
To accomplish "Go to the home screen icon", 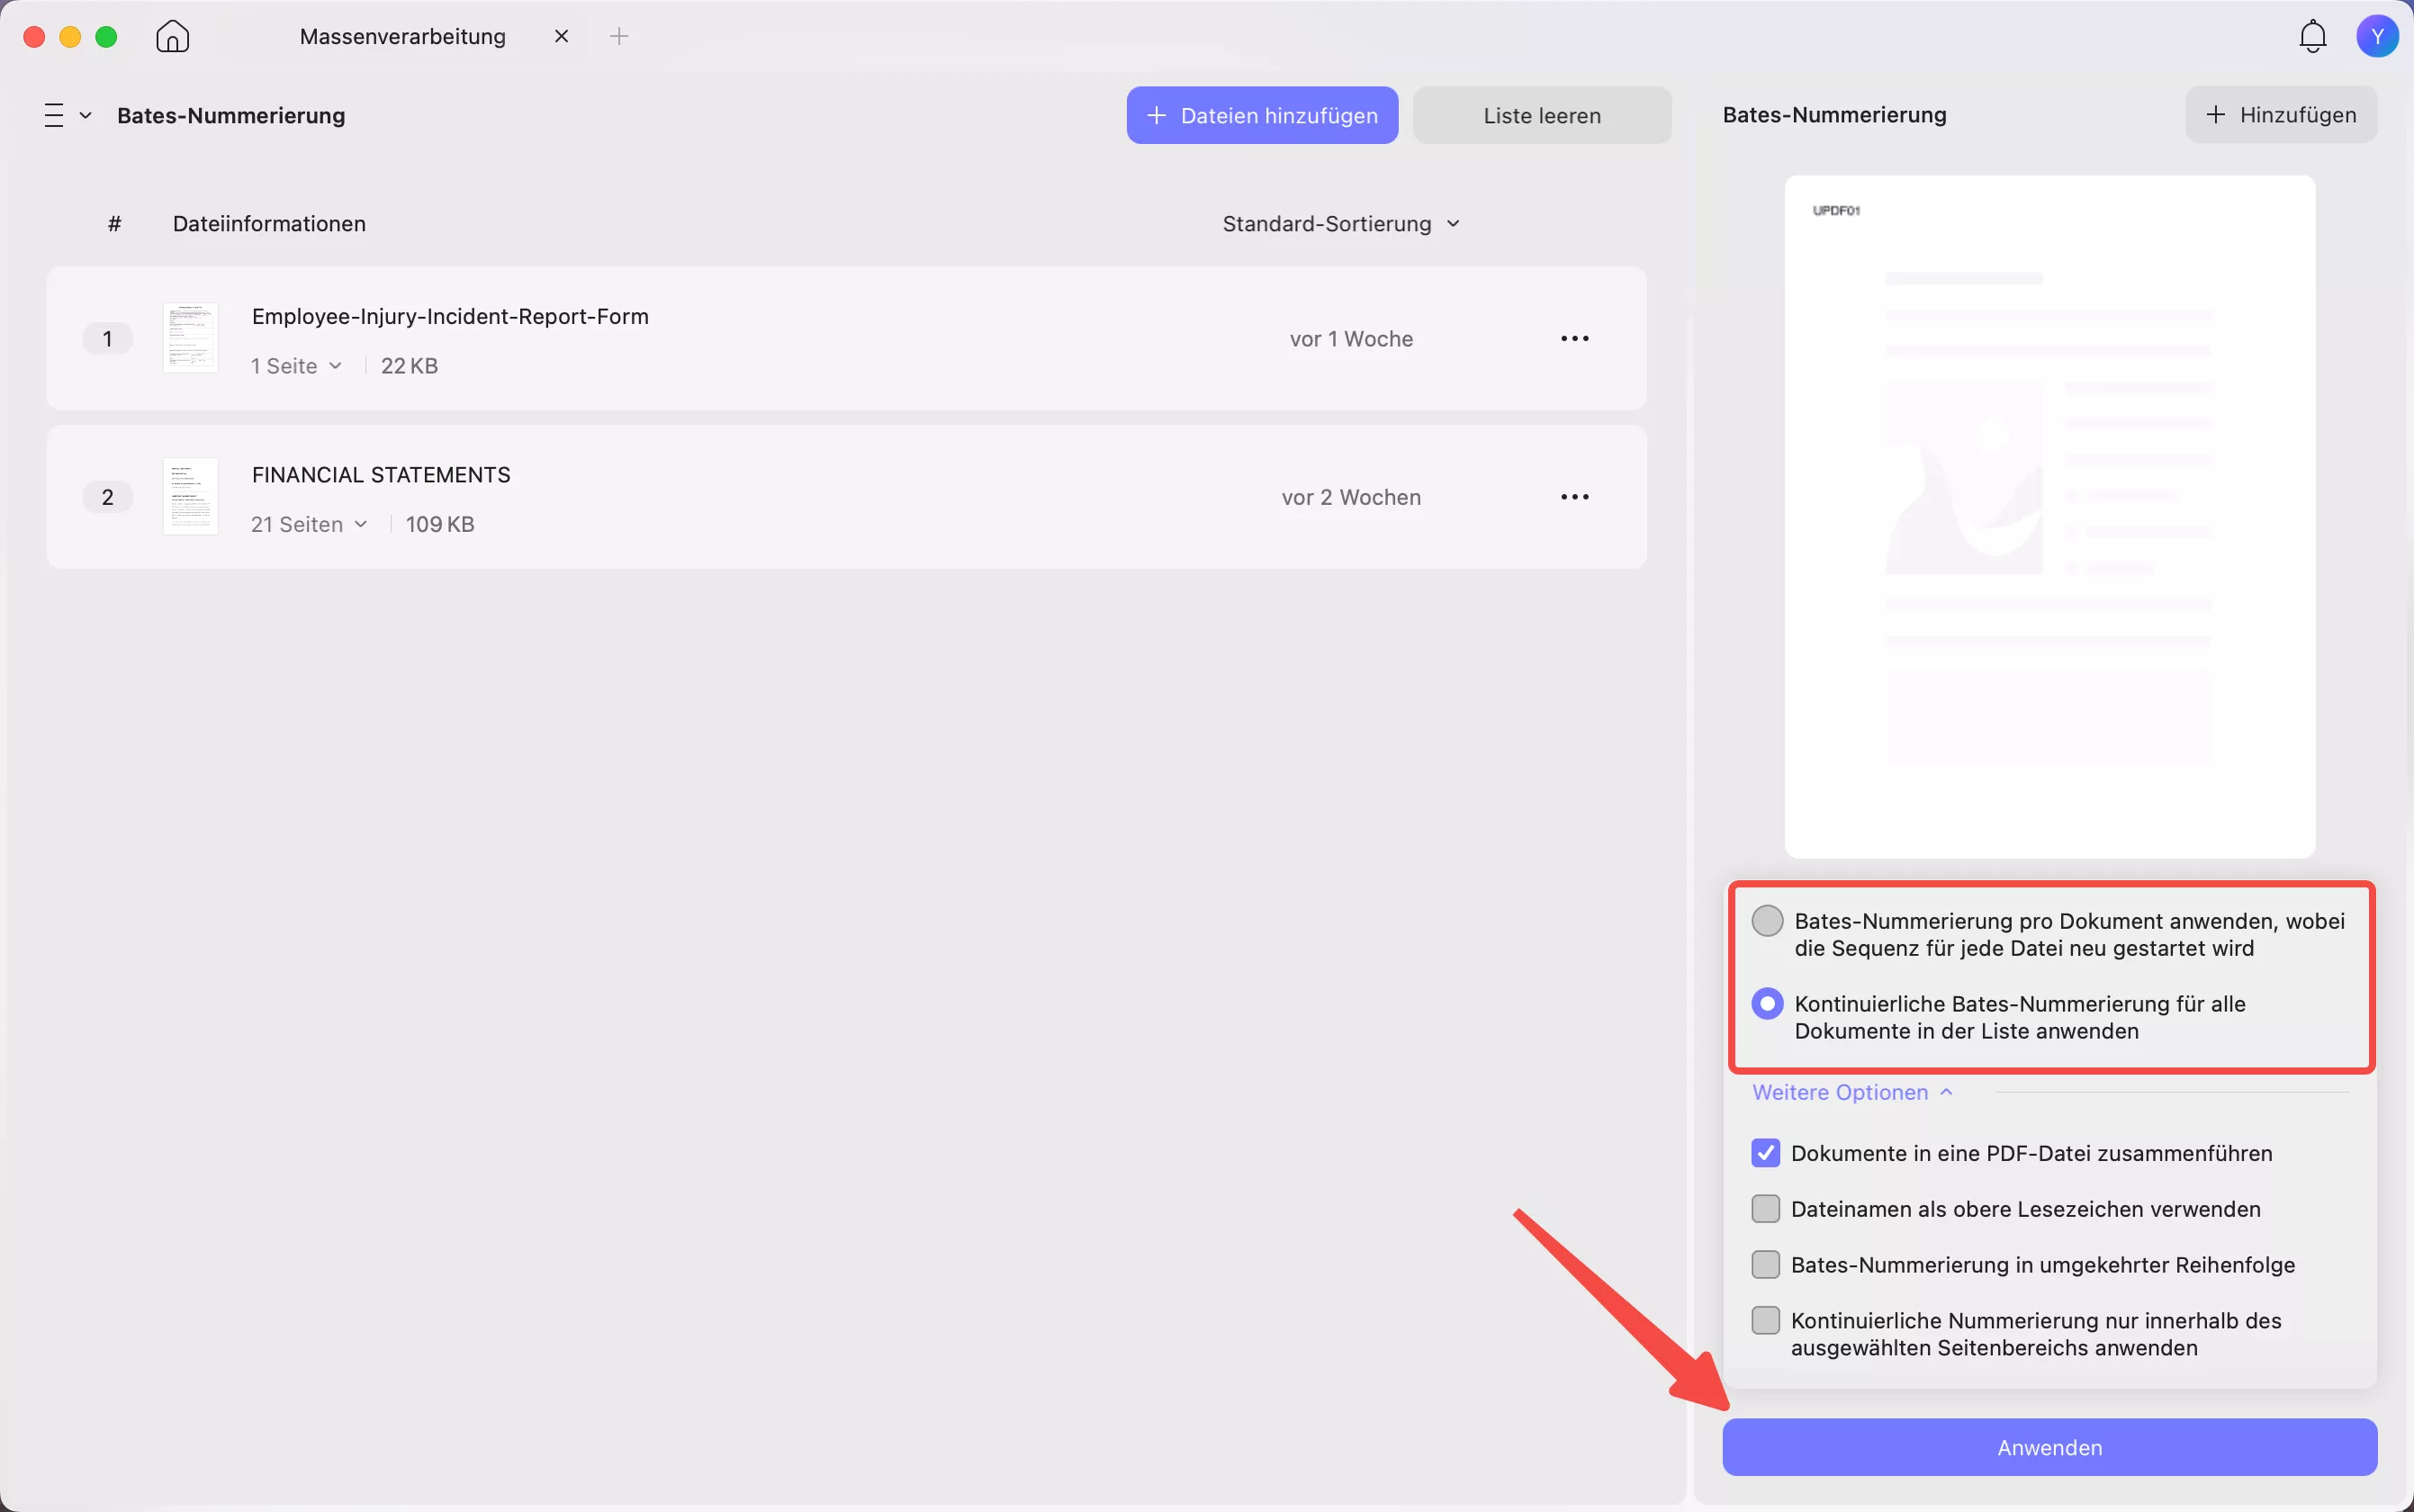I will (x=172, y=37).
